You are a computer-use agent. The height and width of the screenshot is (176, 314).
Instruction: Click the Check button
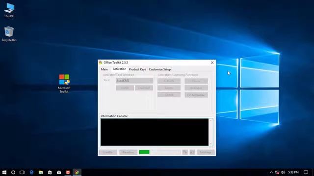point(169,95)
